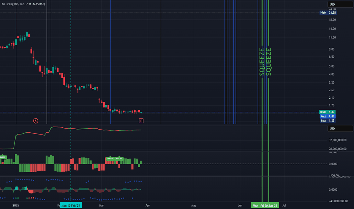354x209 pixels.
Task: Open the USD currency selector in the lower indicator pane
Action: point(340,128)
